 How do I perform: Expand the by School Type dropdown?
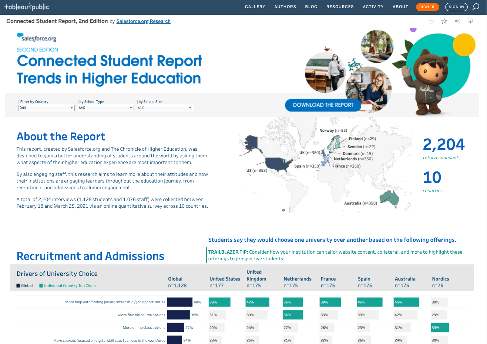point(106,108)
